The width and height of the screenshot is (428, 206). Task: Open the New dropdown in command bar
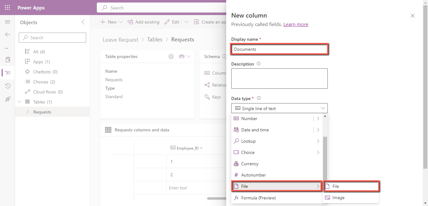111,22
